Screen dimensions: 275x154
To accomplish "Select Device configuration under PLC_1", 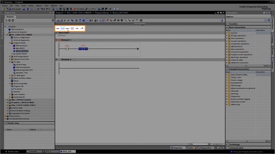I will pos(21,38).
